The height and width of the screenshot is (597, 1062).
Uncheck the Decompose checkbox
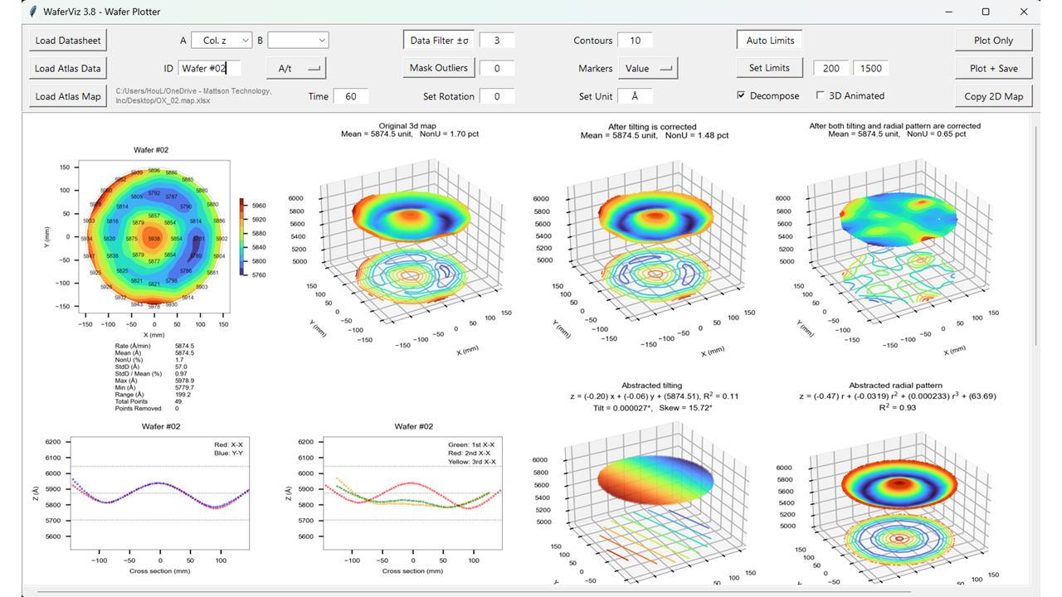(742, 95)
